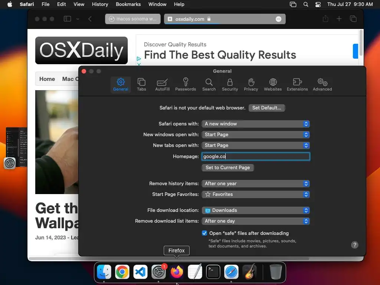Open Spotlight search in menu bar
Image resolution: width=380 pixels, height=285 pixels.
pos(306,4)
